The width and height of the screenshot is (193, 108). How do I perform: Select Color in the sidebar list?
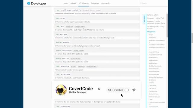pos(150,100)
